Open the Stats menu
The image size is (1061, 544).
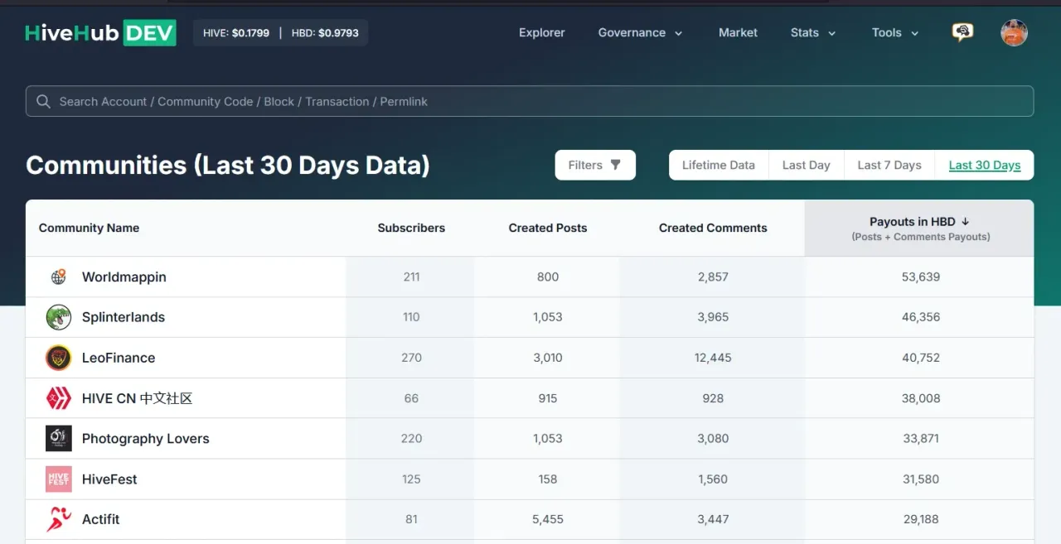pyautogui.click(x=813, y=32)
